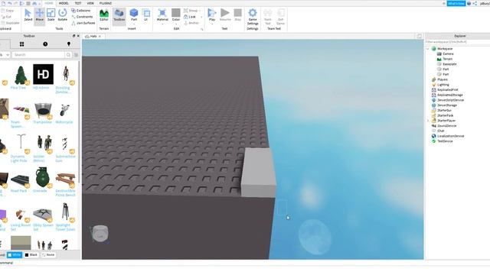Select White toolbox background
490x275 pixels.
click(15, 255)
